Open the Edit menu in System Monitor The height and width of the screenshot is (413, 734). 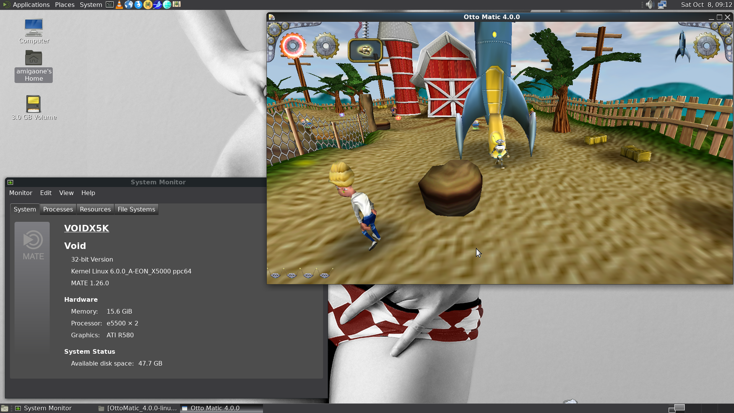coord(46,193)
